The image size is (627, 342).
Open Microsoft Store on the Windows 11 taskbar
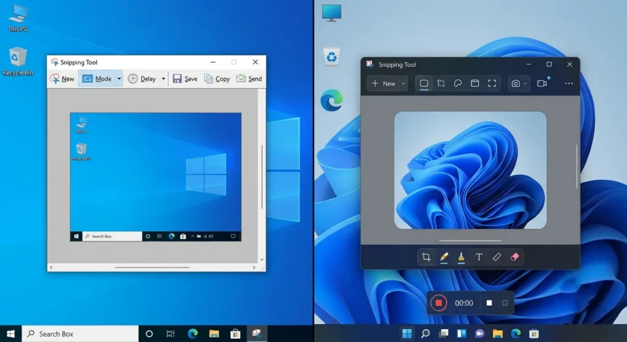pos(534,333)
